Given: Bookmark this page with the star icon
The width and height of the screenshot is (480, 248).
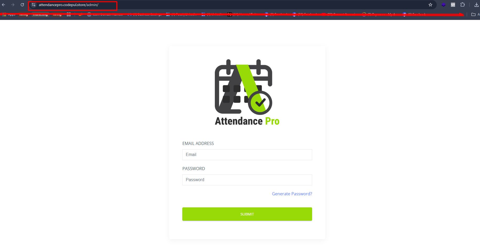Looking at the screenshot, I should click(x=430, y=5).
